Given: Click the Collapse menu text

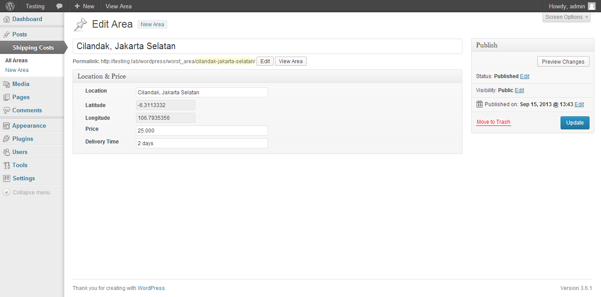Looking at the screenshot, I should pyautogui.click(x=31, y=193).
